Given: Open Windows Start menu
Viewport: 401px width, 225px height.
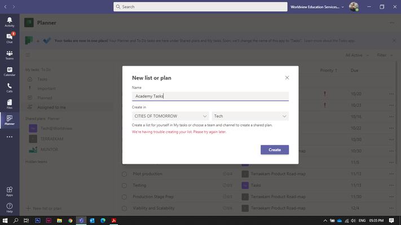Looking at the screenshot, I should pos(5,220).
